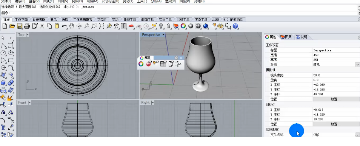Click the Paste clipboard icon
Viewport: 360px width, 146px height.
click(x=57, y=26)
